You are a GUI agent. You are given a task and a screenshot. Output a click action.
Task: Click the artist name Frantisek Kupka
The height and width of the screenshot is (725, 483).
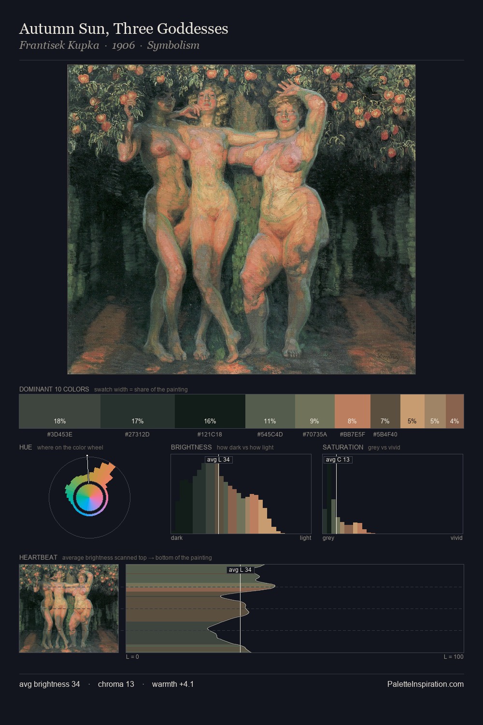coord(59,45)
